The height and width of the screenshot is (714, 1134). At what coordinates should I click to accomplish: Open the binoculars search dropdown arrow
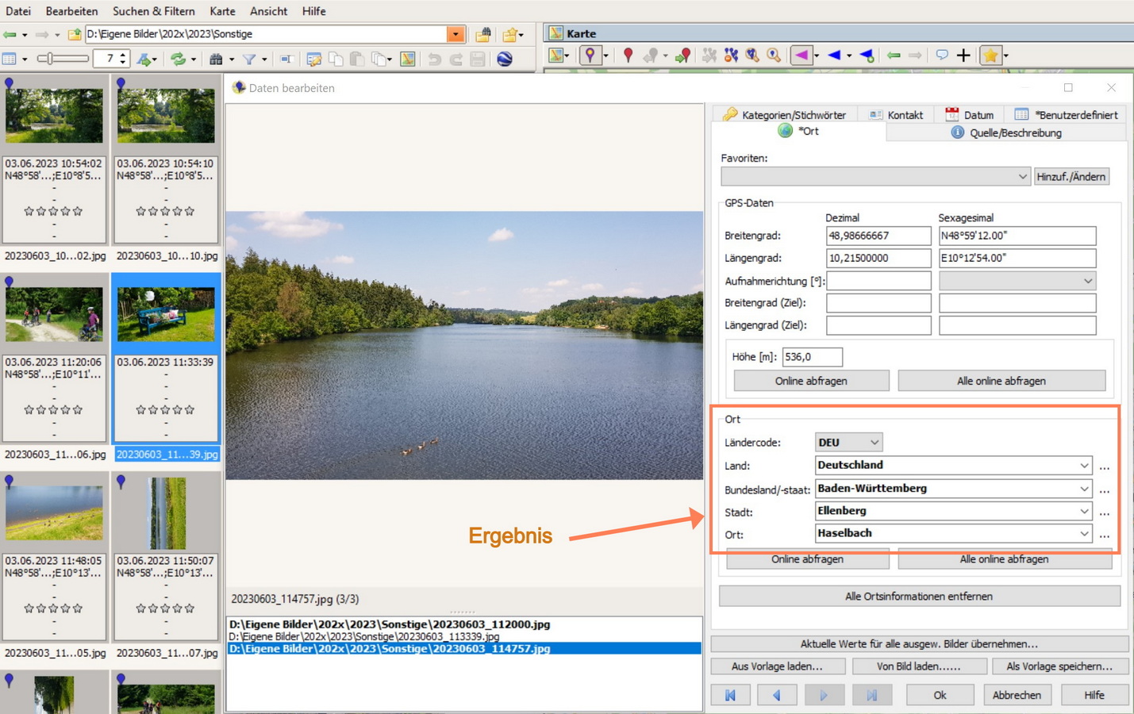point(232,59)
